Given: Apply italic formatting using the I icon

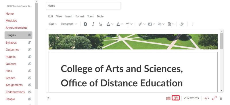Looking at the screenshot, I should click(x=93, y=24).
